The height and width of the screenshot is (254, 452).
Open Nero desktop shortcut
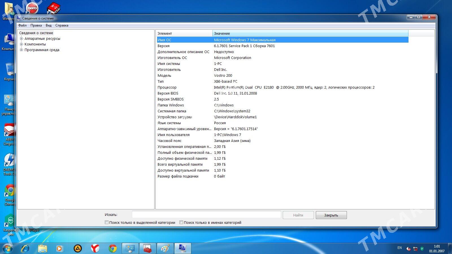(x=32, y=8)
